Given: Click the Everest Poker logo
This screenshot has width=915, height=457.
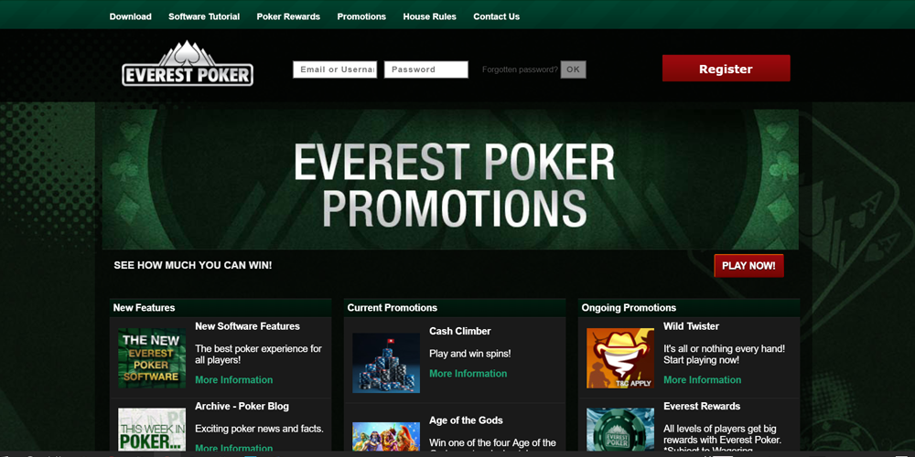Looking at the screenshot, I should pos(188,64).
